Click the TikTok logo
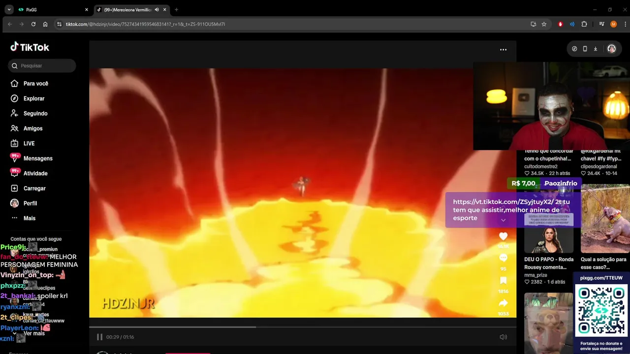630x354 pixels. (x=30, y=47)
